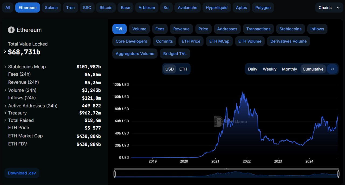Open the Chains dropdown

click(329, 8)
